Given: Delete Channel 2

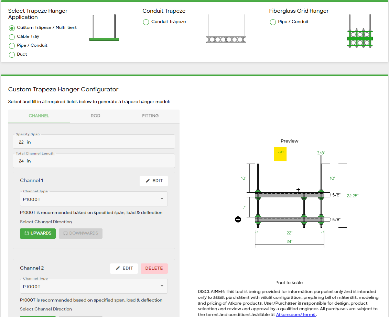Looking at the screenshot, I should pyautogui.click(x=154, y=268).
